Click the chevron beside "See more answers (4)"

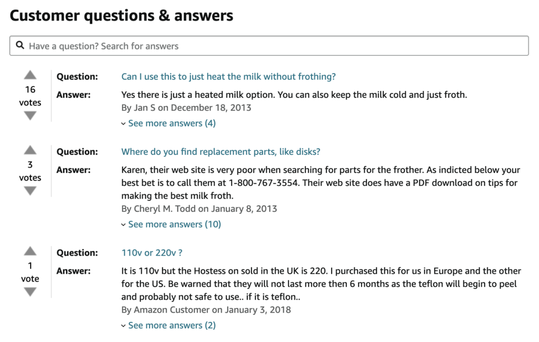click(124, 123)
